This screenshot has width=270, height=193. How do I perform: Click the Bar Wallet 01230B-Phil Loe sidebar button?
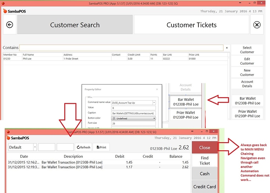point(247,101)
